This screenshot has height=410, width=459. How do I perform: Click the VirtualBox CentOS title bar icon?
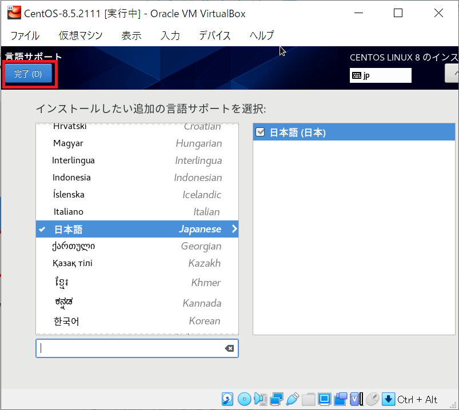coord(14,13)
